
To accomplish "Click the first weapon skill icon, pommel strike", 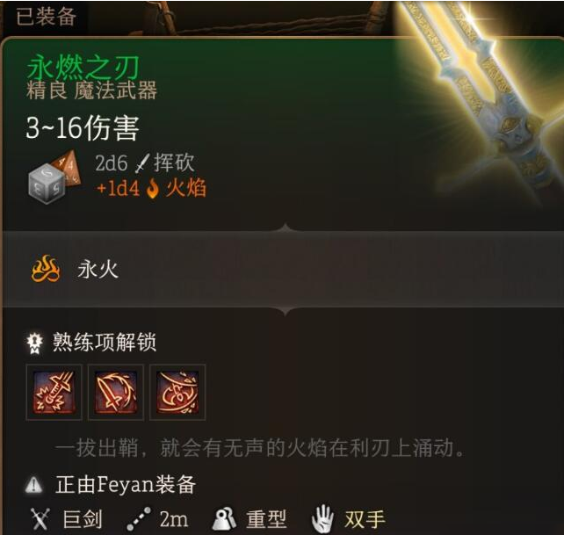I will (54, 392).
